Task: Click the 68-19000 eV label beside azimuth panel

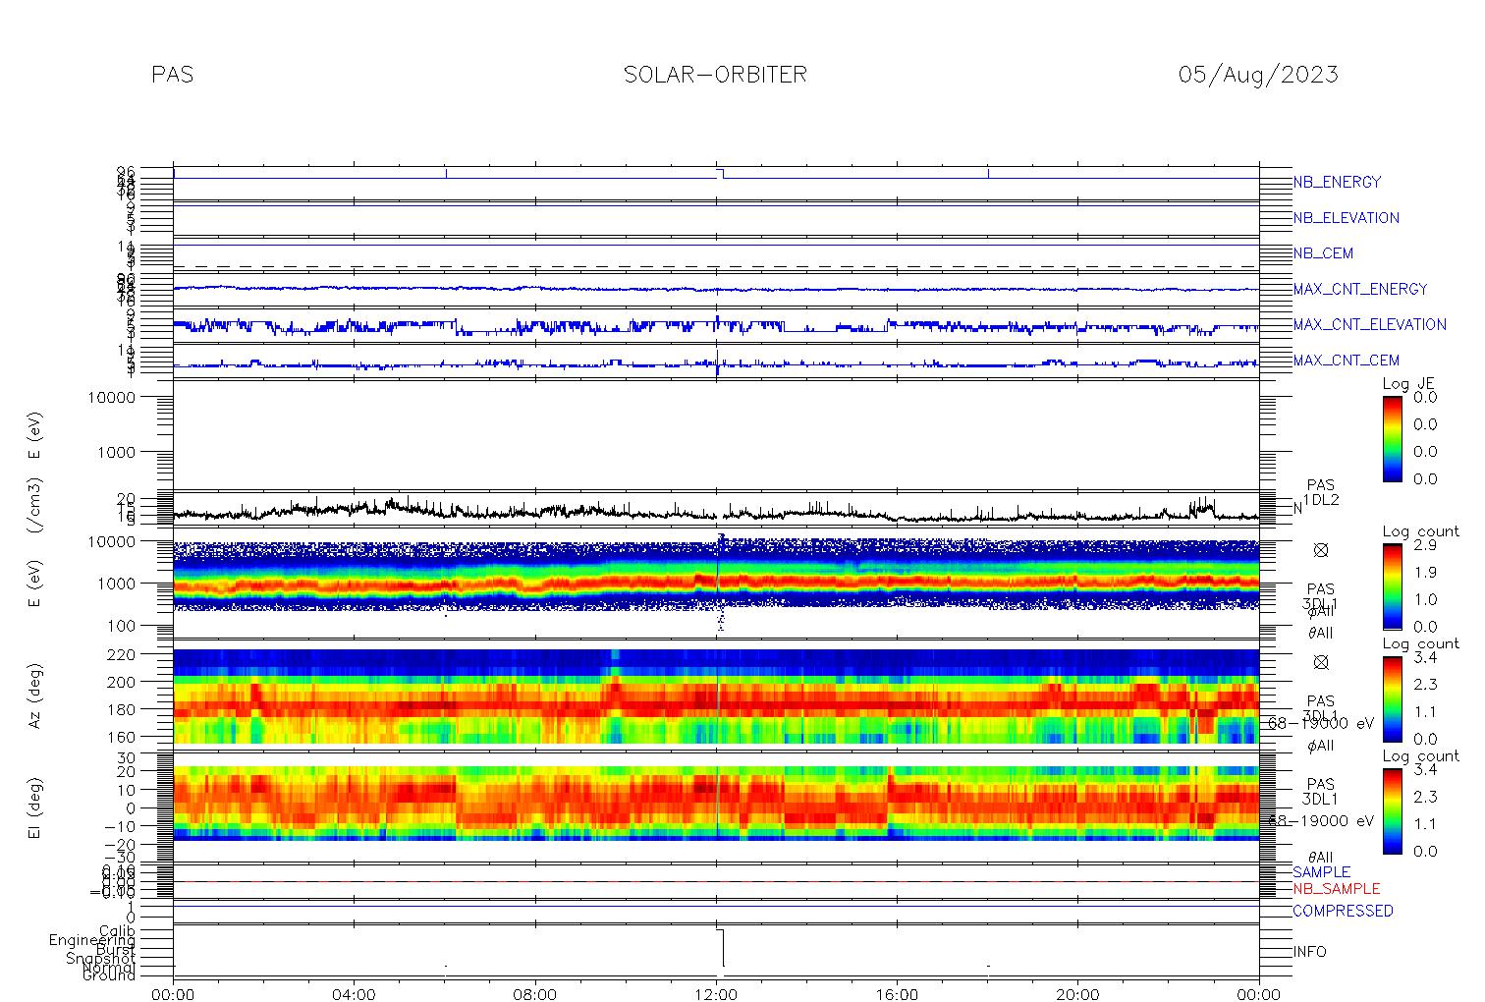Action: pyautogui.click(x=1321, y=723)
